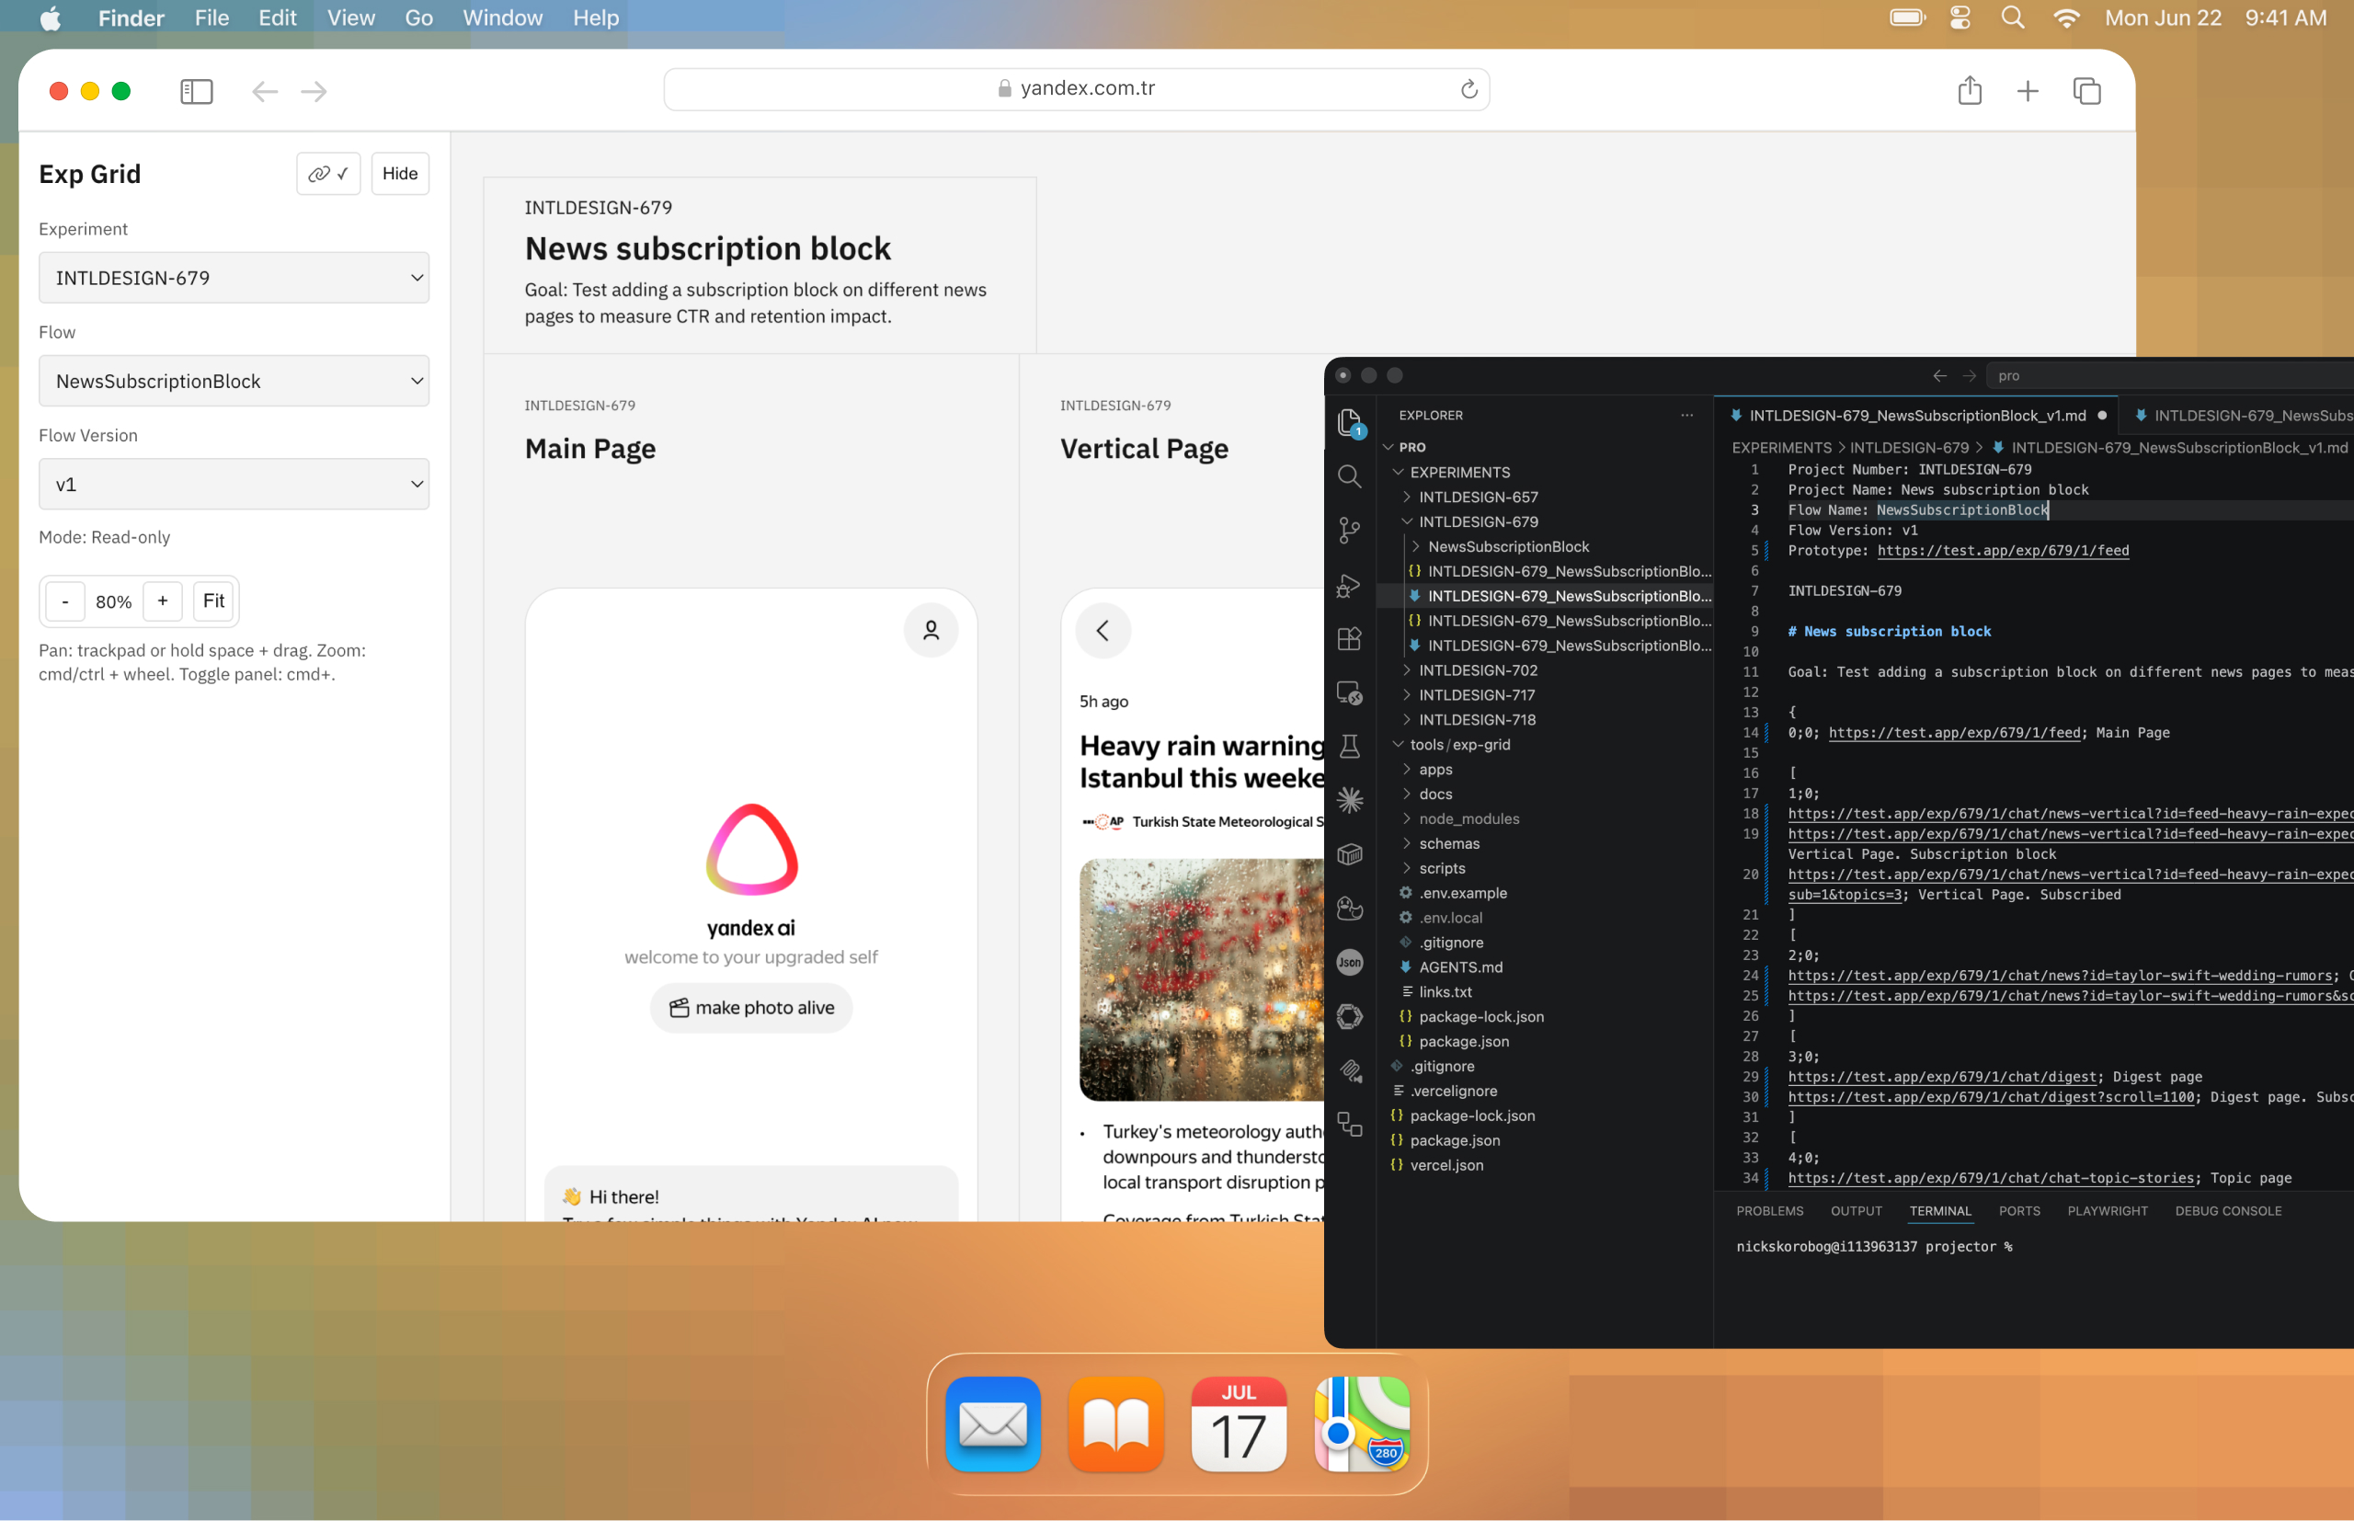Viewport: 2354px width, 1521px height.
Task: Open the Flow Version v1 dropdown
Action: [234, 484]
